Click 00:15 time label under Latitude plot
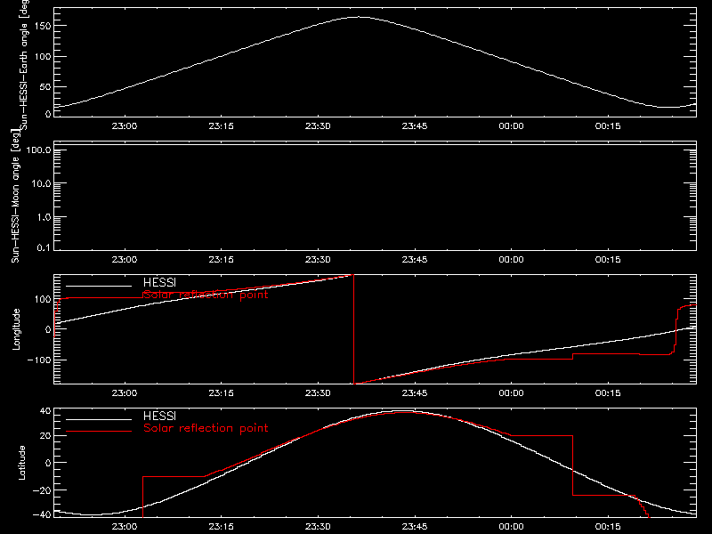Screen dimensions: 712x534 click(x=608, y=526)
